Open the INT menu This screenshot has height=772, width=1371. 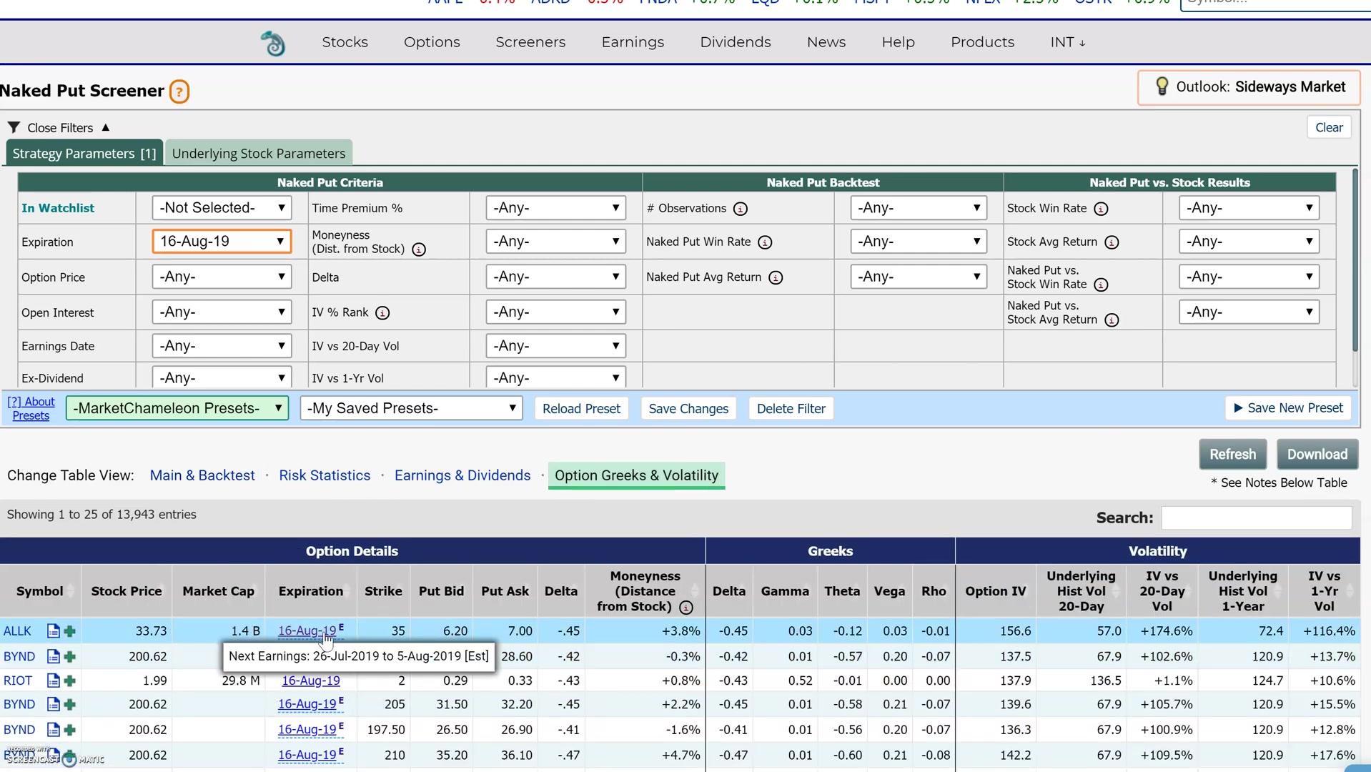pos(1068,42)
